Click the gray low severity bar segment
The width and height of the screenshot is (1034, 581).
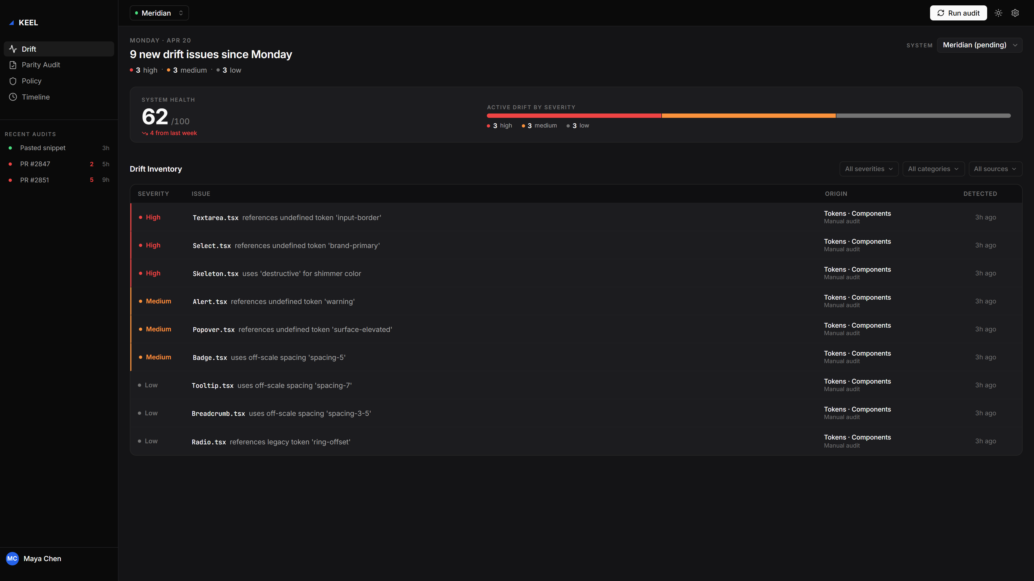(x=923, y=115)
